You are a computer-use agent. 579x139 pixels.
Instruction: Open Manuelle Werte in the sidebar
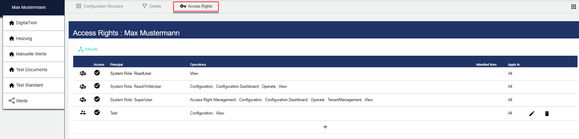(x=34, y=54)
